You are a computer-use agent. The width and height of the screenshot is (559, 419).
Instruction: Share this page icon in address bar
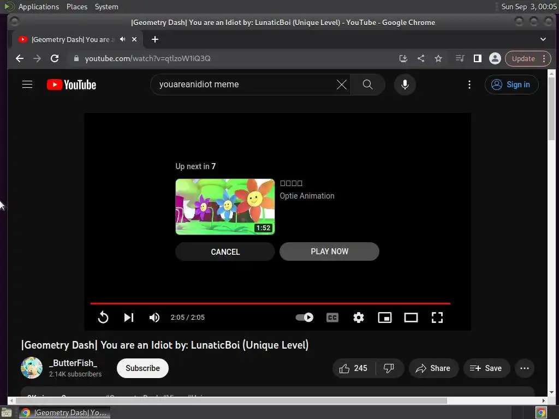coord(421,58)
